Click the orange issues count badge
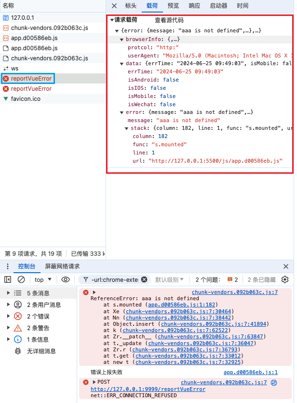Image resolution: width=297 pixels, height=403 pixels. 232,279
